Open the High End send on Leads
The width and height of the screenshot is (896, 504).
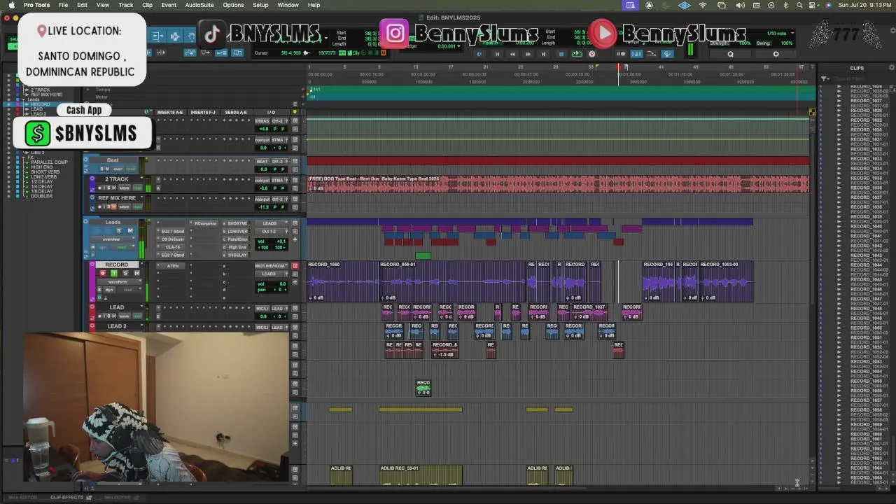point(236,247)
